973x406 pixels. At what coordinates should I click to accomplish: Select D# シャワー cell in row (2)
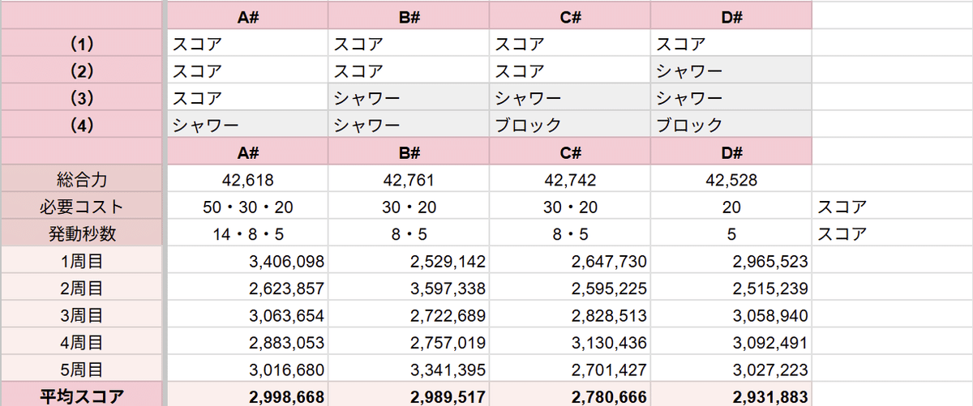pyautogui.click(x=731, y=71)
